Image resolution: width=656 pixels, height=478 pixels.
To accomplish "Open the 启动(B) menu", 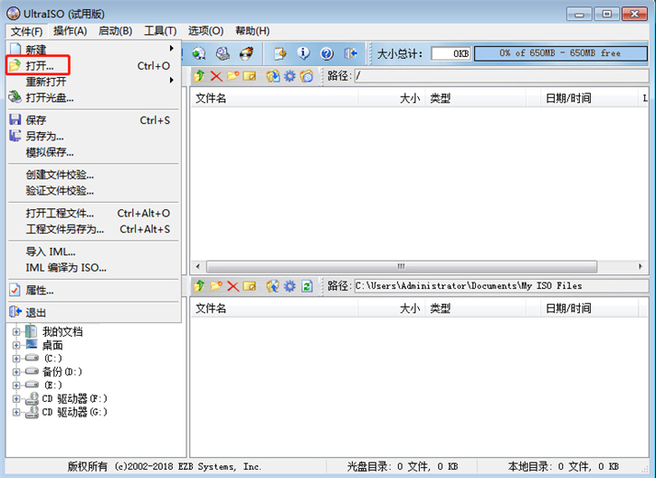I will 116,31.
